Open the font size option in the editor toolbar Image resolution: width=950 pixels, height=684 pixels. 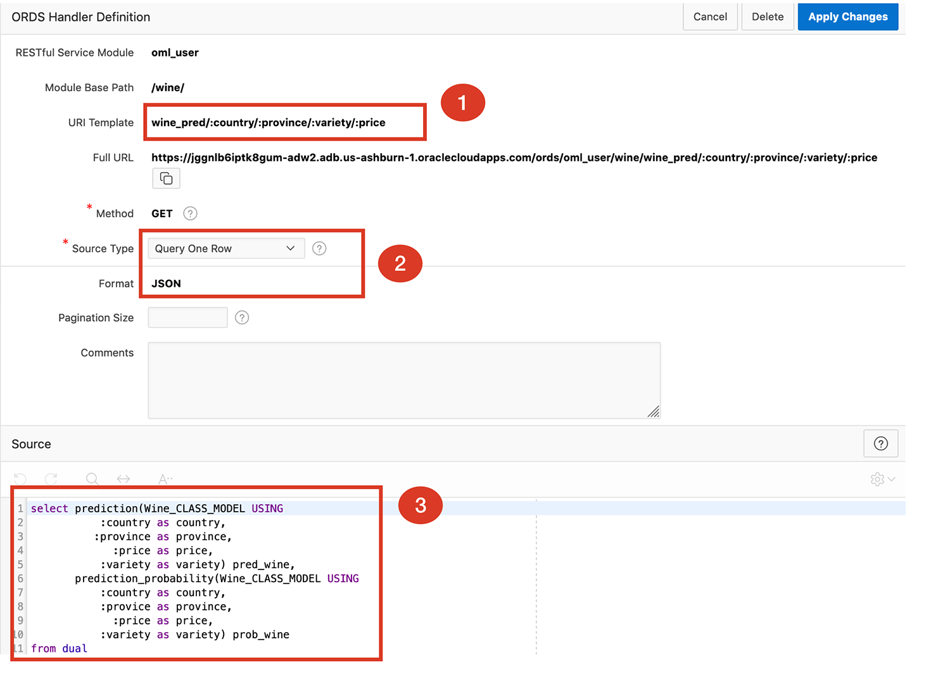pyautogui.click(x=163, y=479)
